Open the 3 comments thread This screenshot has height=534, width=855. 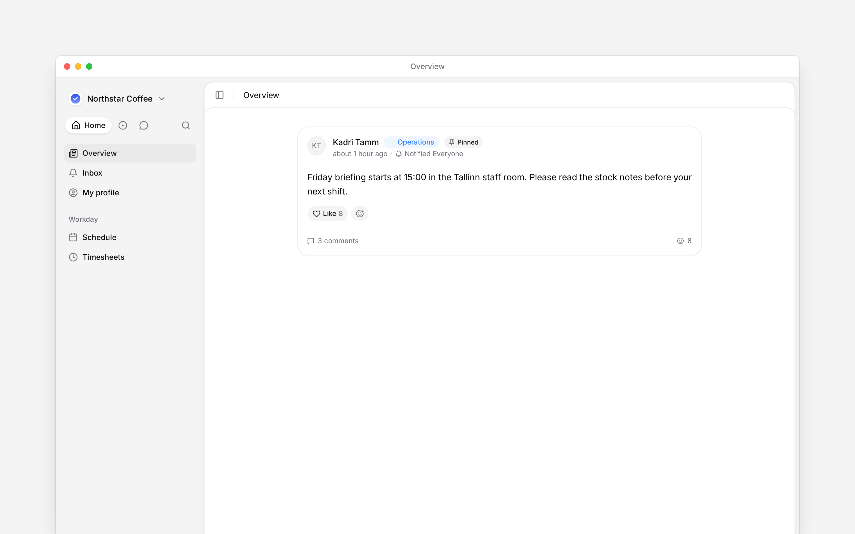(333, 241)
